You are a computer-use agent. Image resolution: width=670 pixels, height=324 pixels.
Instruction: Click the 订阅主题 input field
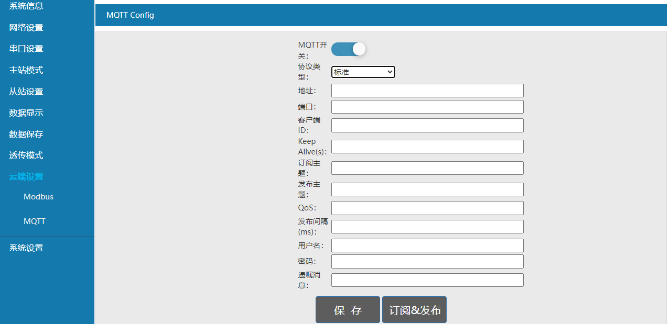coord(427,168)
